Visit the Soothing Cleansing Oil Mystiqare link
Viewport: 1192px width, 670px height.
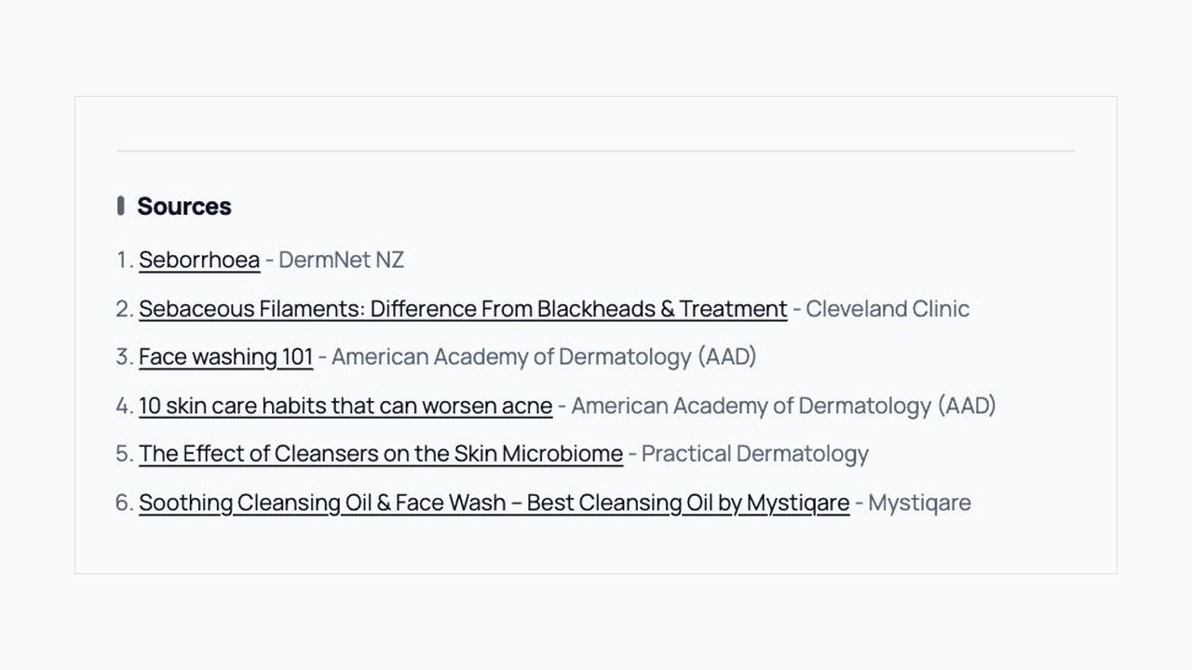pyautogui.click(x=494, y=502)
